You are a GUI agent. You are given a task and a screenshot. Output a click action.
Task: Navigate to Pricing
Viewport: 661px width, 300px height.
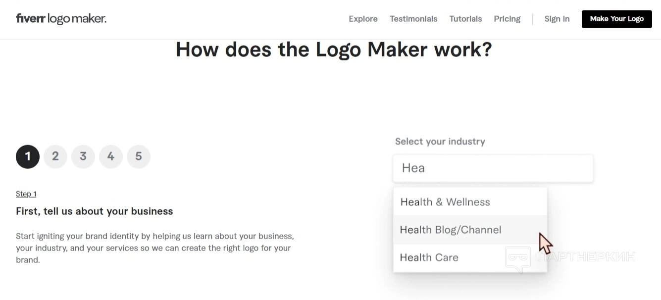pyautogui.click(x=507, y=19)
